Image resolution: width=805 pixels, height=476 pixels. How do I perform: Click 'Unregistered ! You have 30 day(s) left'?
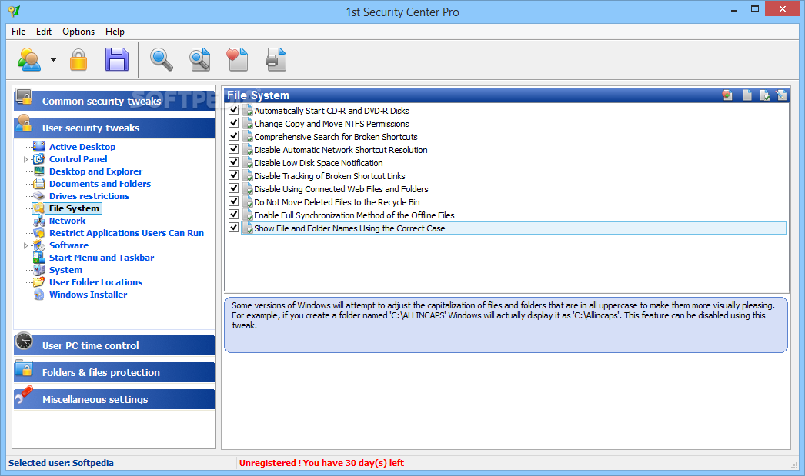[x=322, y=463]
